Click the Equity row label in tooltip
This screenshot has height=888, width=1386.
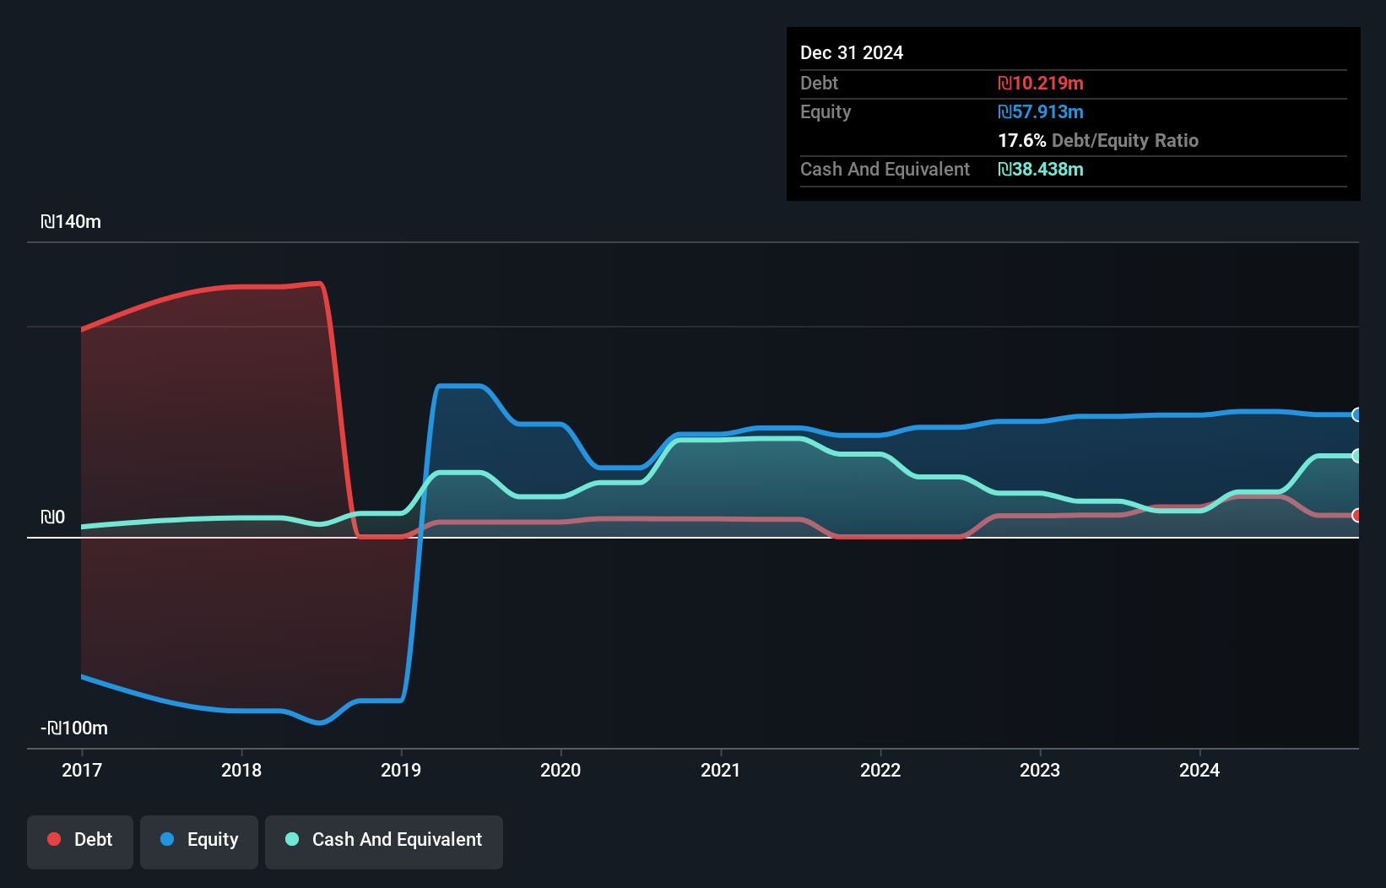tap(826, 111)
